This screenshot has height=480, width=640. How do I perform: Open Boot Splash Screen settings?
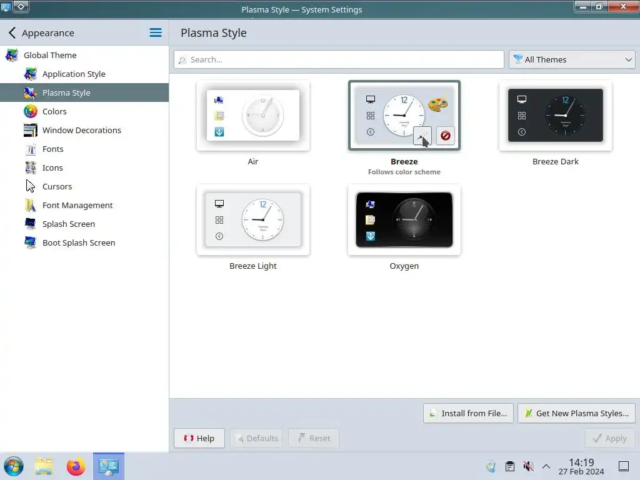point(84,243)
